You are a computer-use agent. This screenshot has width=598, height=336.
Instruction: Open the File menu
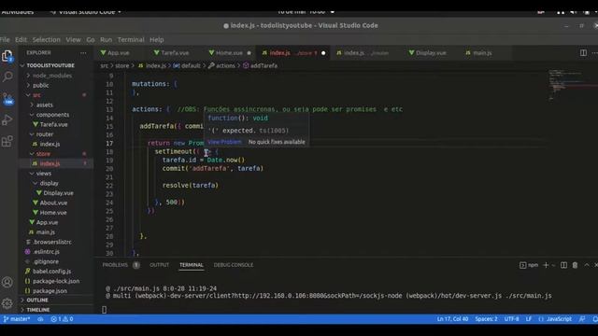pyautogui.click(x=5, y=39)
